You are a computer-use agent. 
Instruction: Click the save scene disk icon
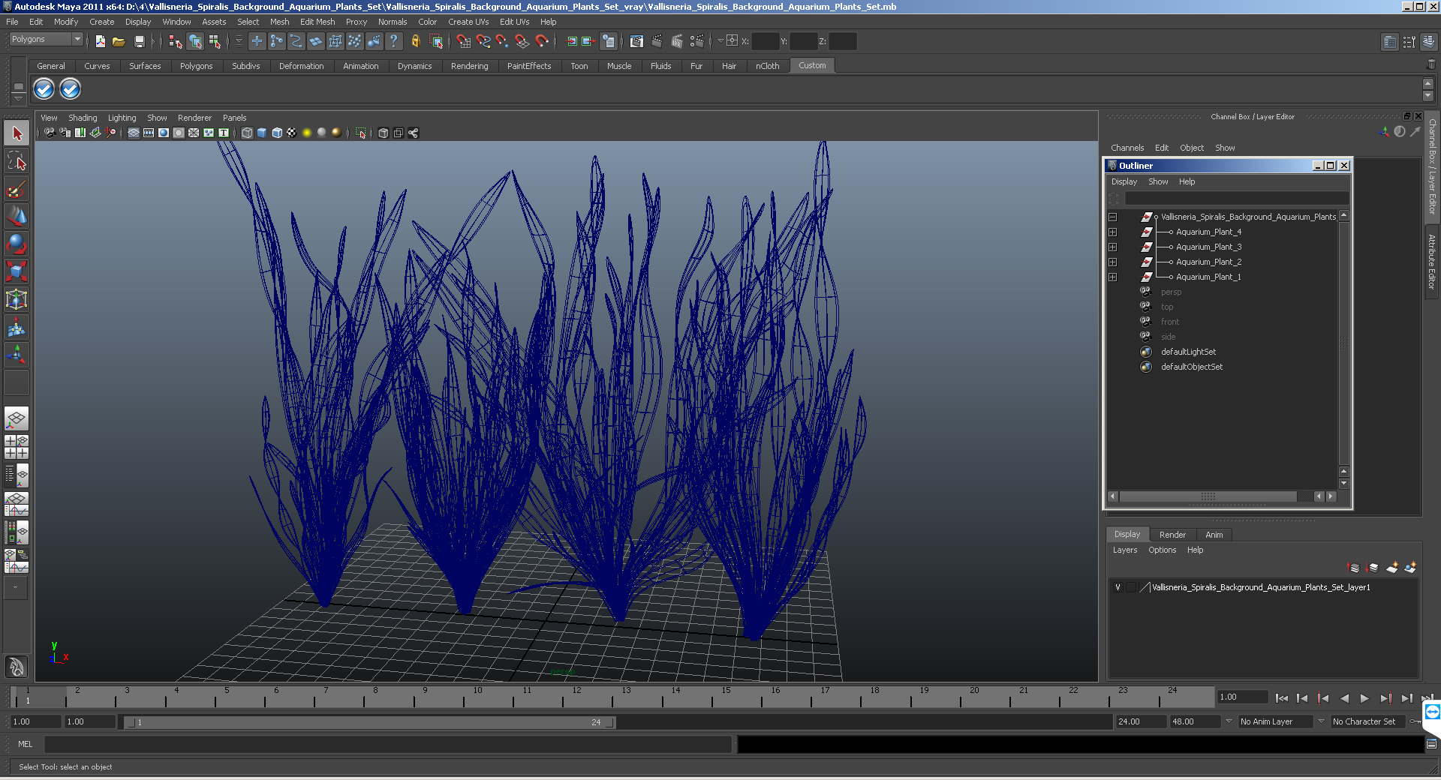pos(140,42)
